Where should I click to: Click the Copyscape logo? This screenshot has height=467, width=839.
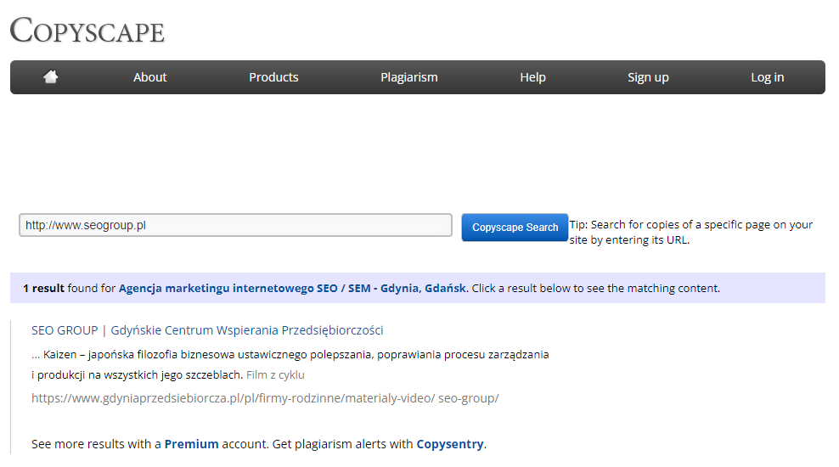pos(87,30)
